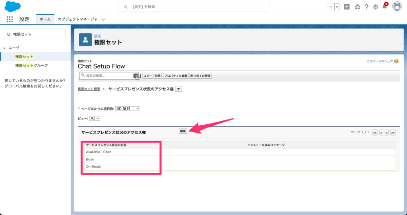Open the サービスプレゼンス状況のアクセス権 dropdown arrow

(x=178, y=89)
